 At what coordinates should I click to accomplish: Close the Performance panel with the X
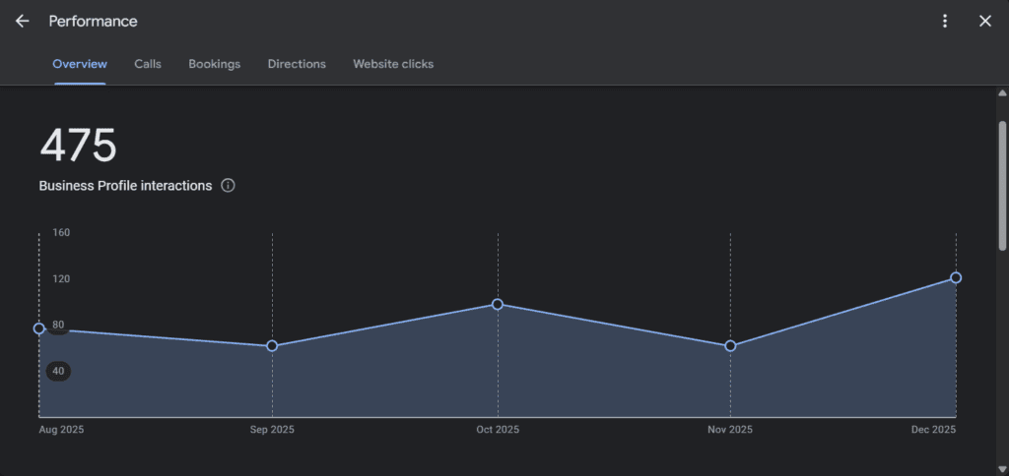pyautogui.click(x=984, y=21)
